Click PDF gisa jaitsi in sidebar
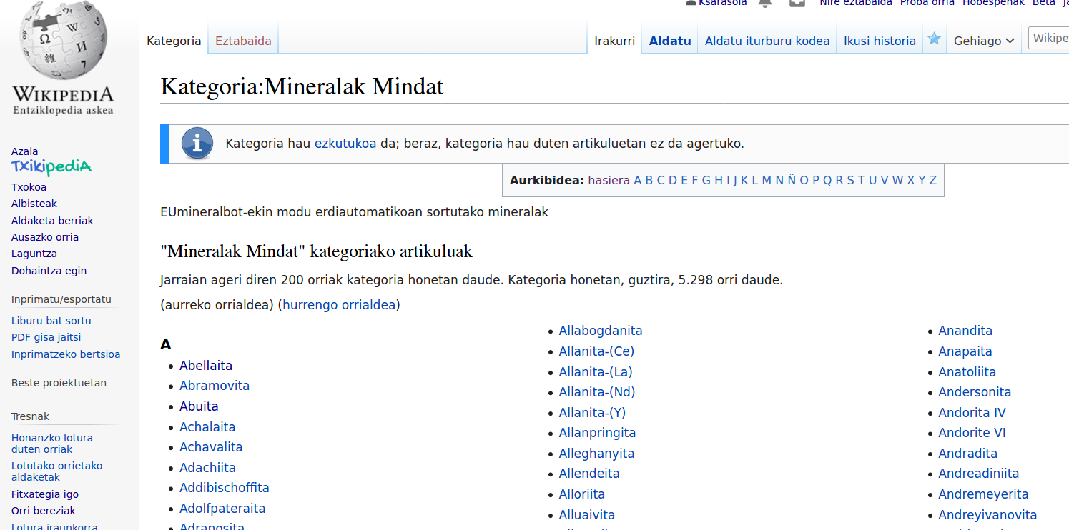The width and height of the screenshot is (1069, 530). click(46, 337)
